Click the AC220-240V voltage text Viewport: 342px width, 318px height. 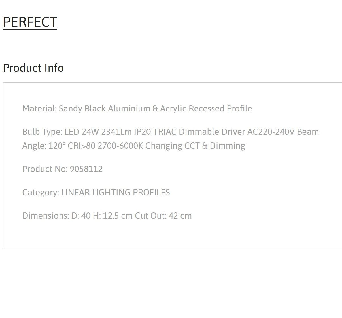pos(271,132)
